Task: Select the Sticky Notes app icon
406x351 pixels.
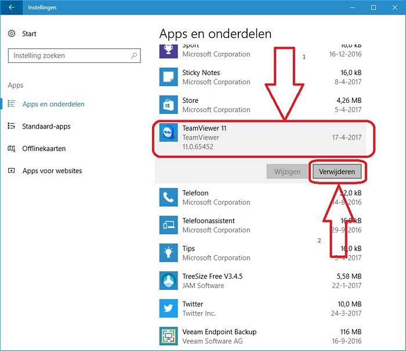Action: point(169,77)
